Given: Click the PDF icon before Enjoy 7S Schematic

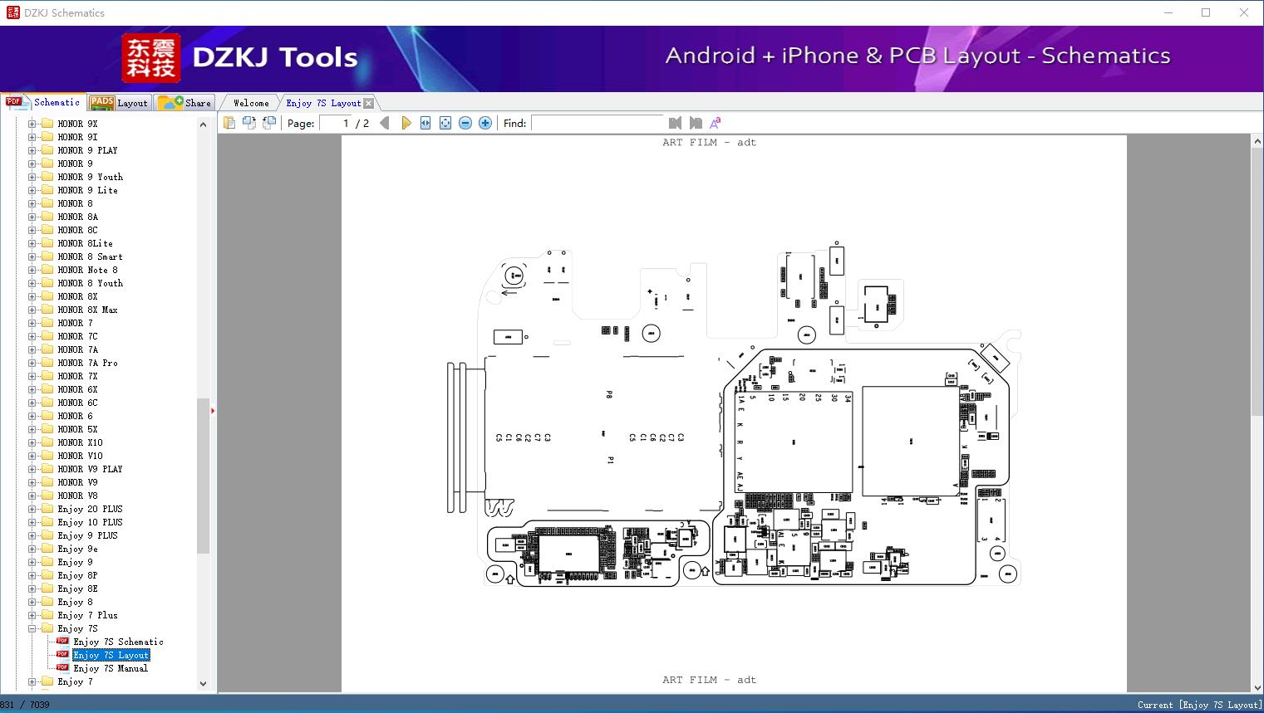Looking at the screenshot, I should click(x=62, y=642).
